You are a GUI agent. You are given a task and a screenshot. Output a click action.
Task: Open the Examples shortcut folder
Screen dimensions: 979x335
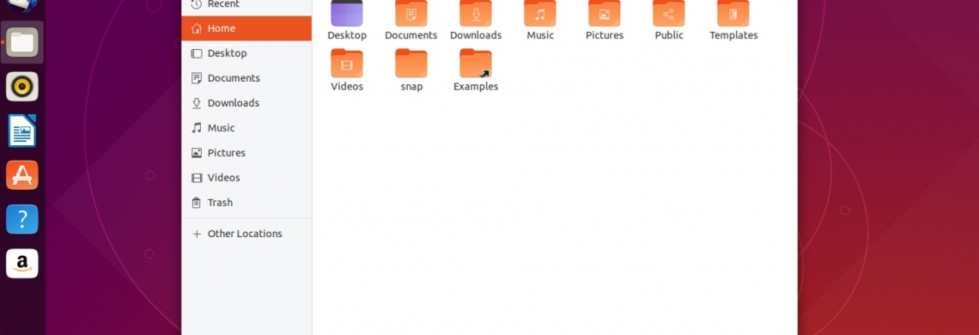476,63
